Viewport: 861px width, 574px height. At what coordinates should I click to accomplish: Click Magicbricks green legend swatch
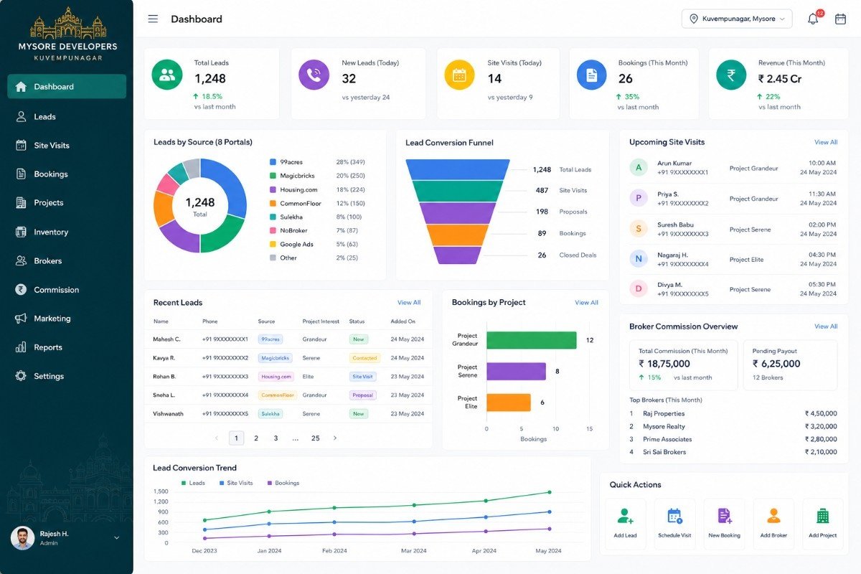click(273, 176)
